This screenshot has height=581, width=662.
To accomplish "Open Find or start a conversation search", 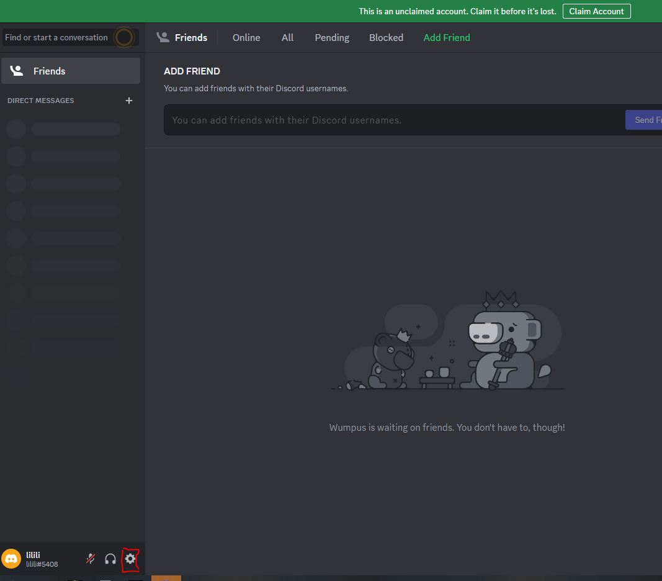I will pos(70,37).
